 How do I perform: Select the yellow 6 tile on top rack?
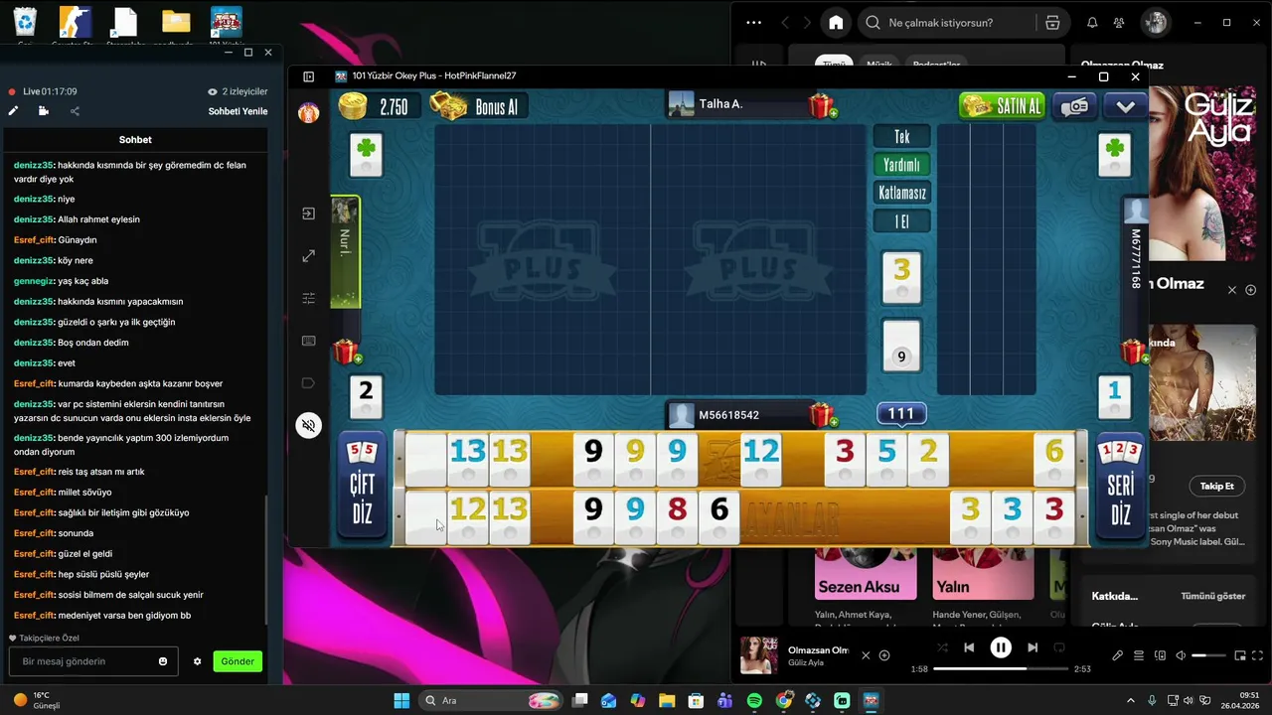1054,460
